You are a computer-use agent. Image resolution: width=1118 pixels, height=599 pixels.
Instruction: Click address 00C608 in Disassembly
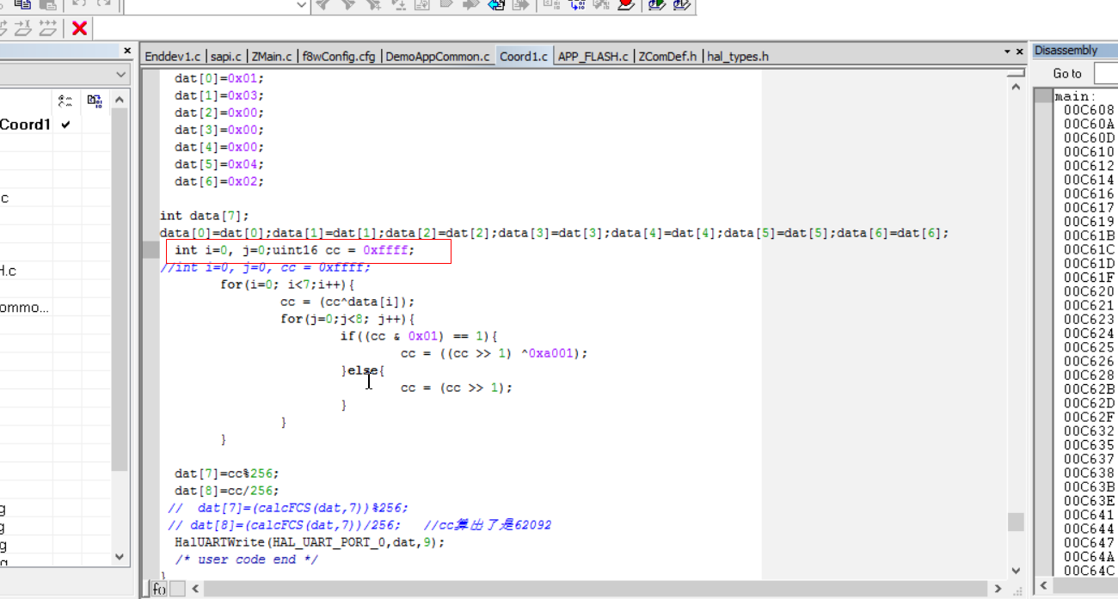click(x=1089, y=110)
